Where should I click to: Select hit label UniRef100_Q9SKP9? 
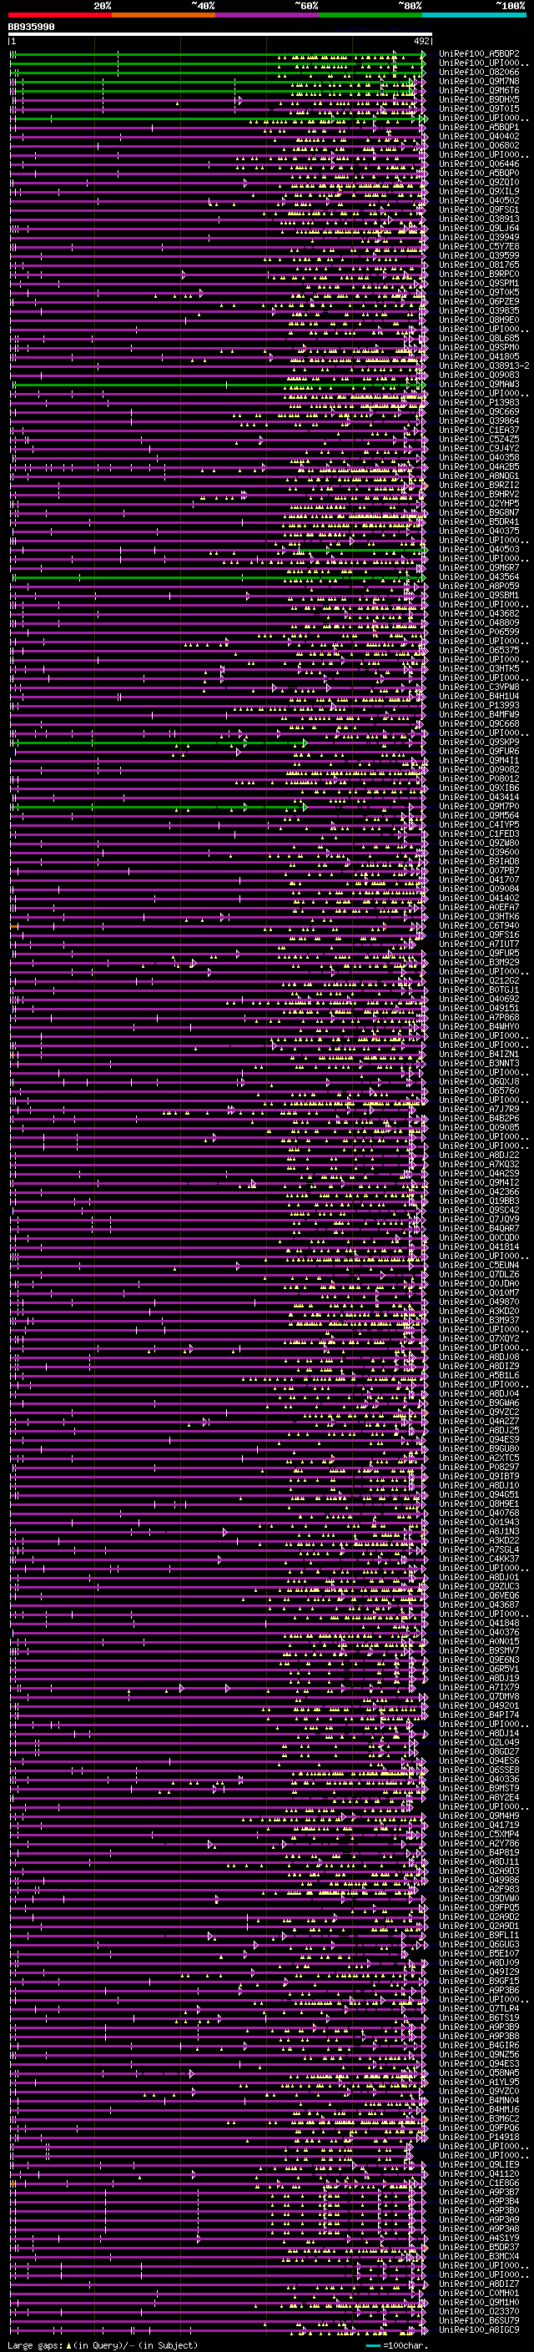[x=479, y=742]
